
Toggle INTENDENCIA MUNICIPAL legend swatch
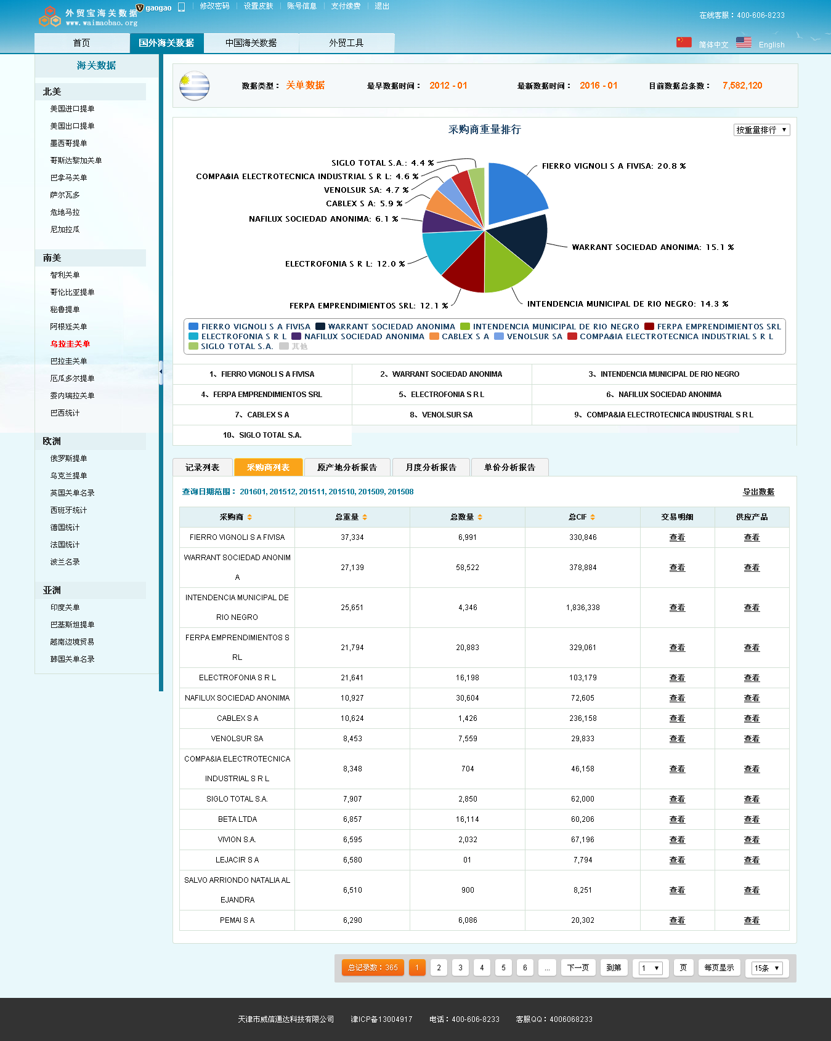(x=465, y=326)
